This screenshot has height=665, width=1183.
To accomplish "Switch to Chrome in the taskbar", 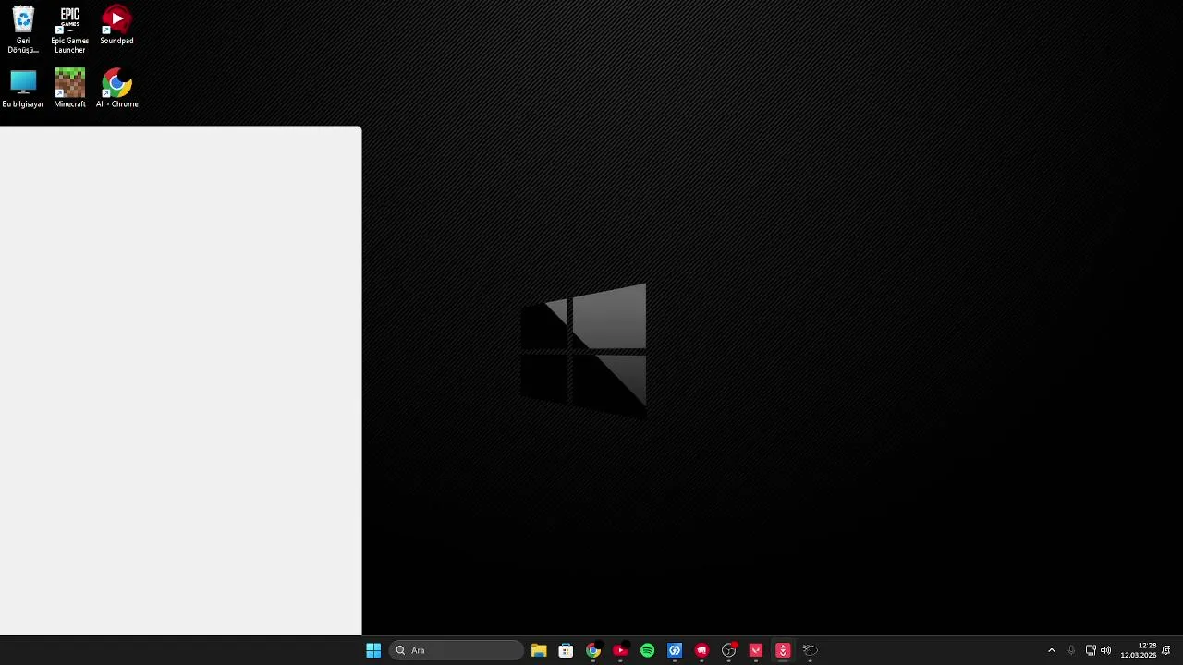I will click(x=593, y=650).
